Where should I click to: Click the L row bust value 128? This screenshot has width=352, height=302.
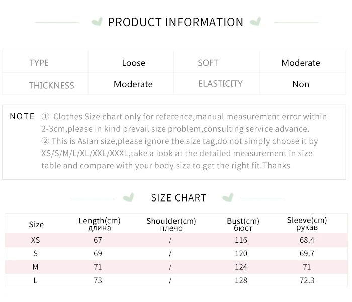(241, 280)
